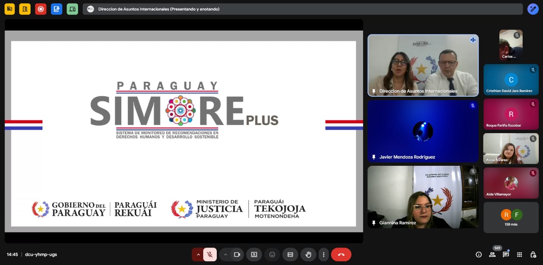Open the chat messages icon
The width and height of the screenshot is (543, 265).
click(x=506, y=255)
